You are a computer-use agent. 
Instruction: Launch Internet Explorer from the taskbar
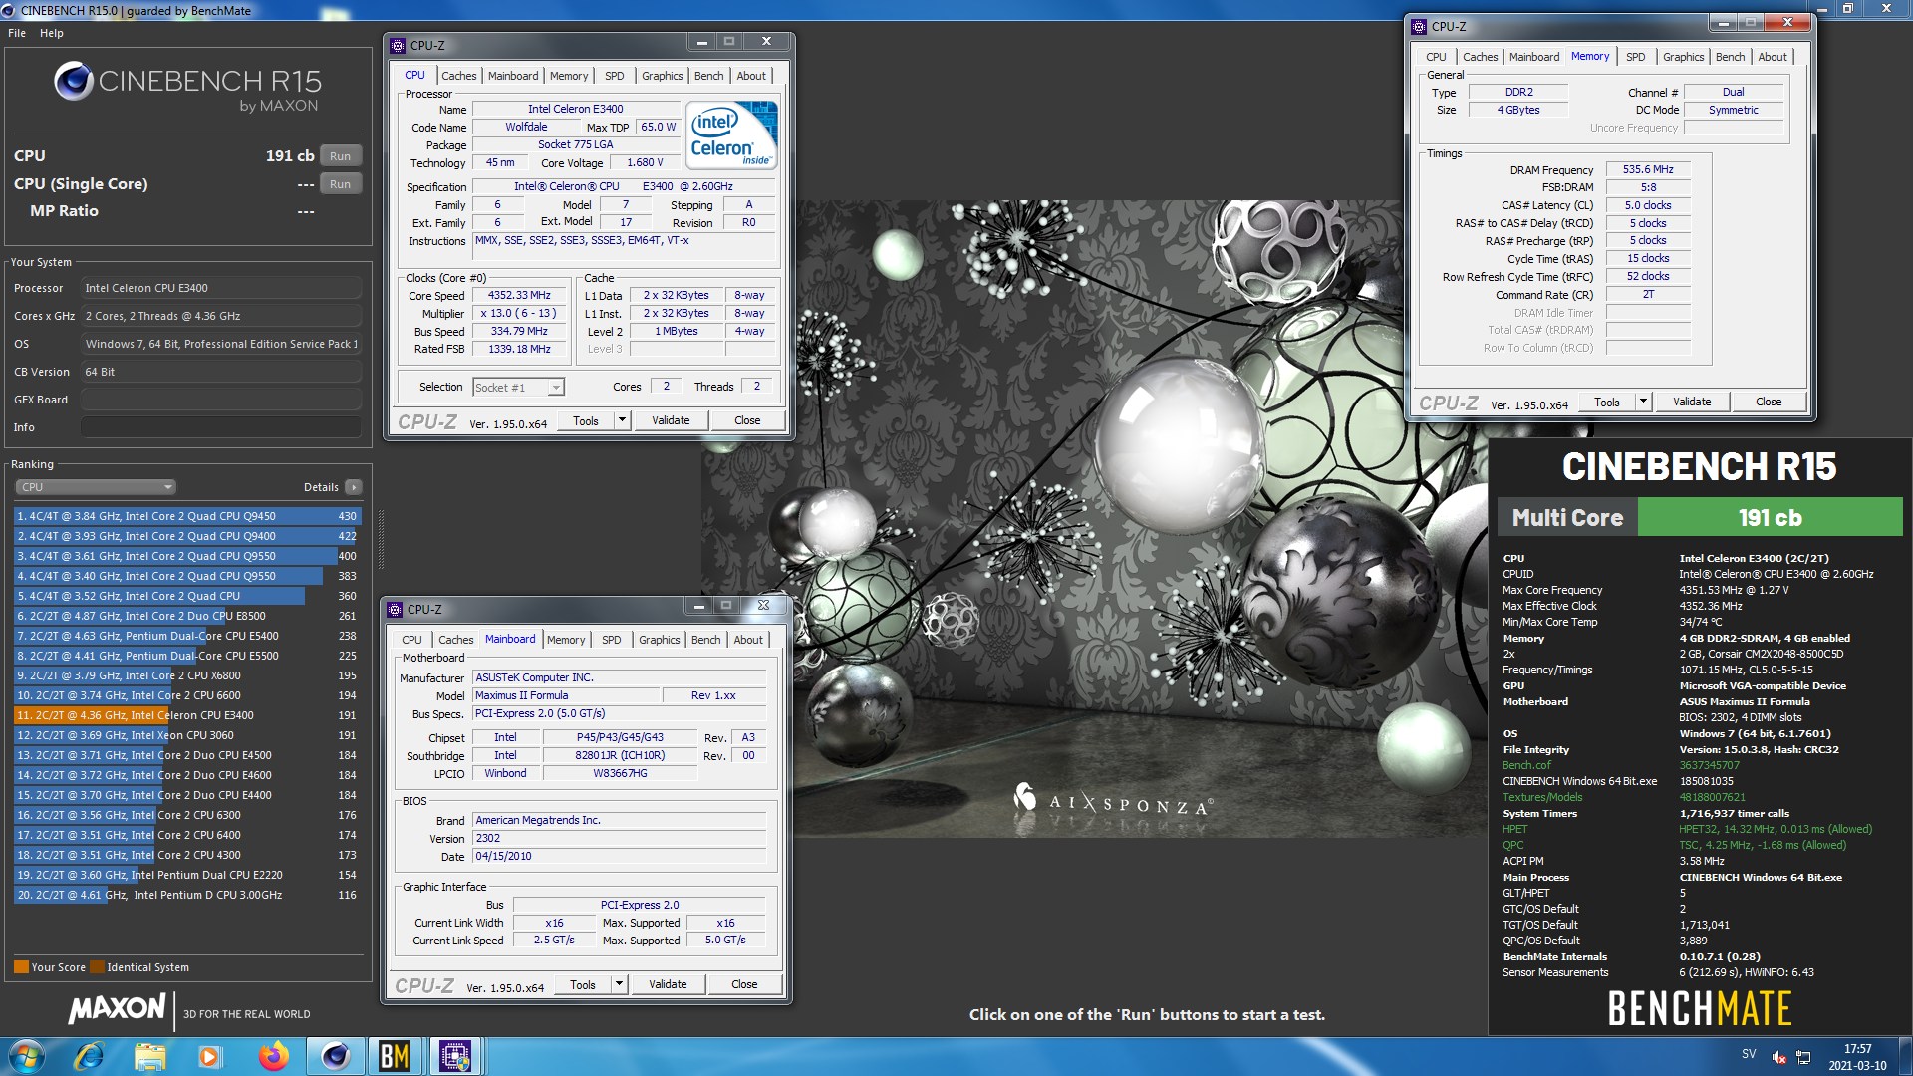point(90,1056)
